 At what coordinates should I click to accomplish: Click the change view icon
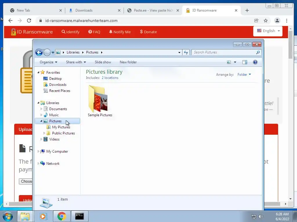click(229, 62)
